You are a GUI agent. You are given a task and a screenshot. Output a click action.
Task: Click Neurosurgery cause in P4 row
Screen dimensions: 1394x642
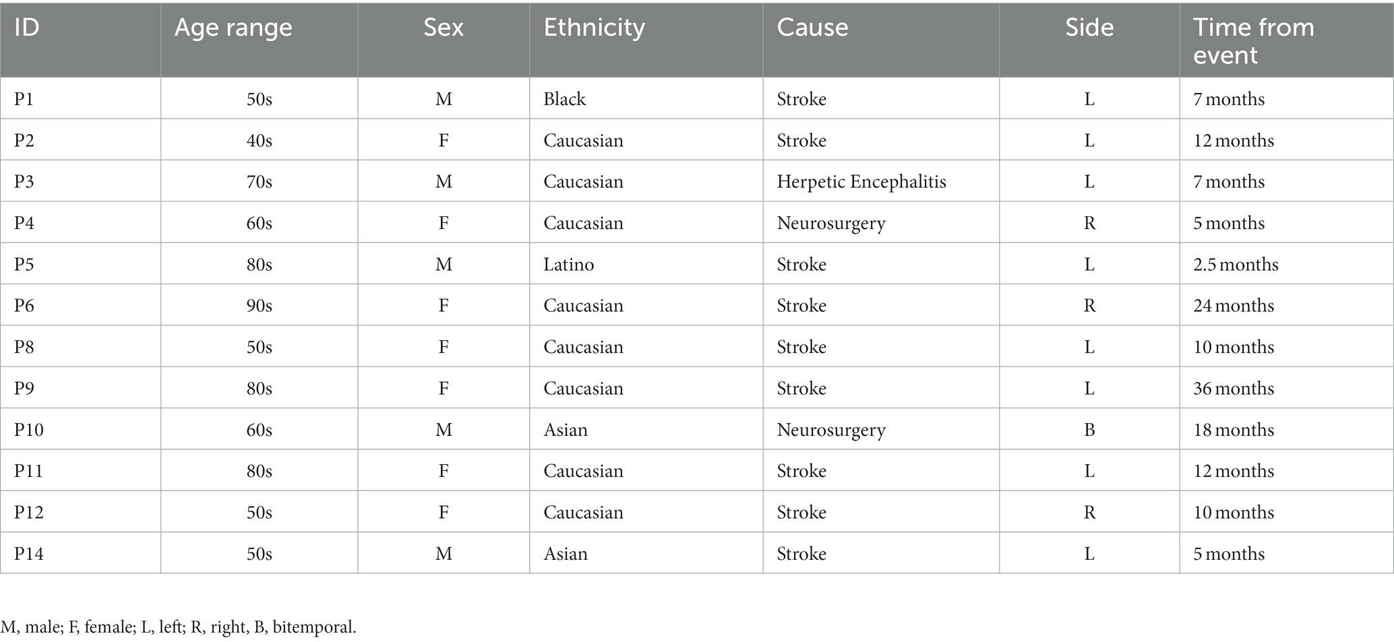pos(831,224)
